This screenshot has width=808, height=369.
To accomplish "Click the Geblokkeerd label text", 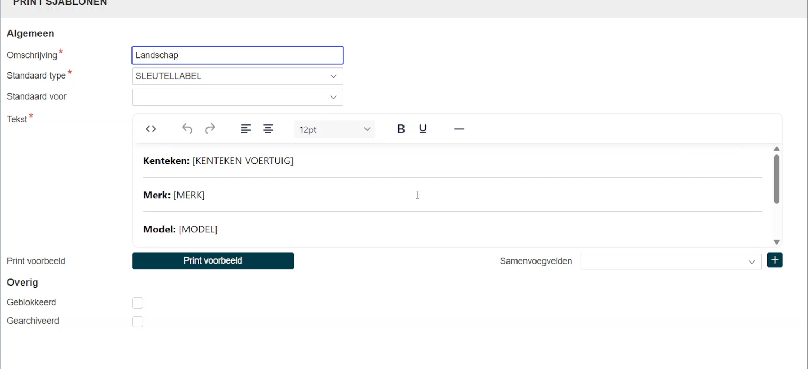I will [x=32, y=303].
